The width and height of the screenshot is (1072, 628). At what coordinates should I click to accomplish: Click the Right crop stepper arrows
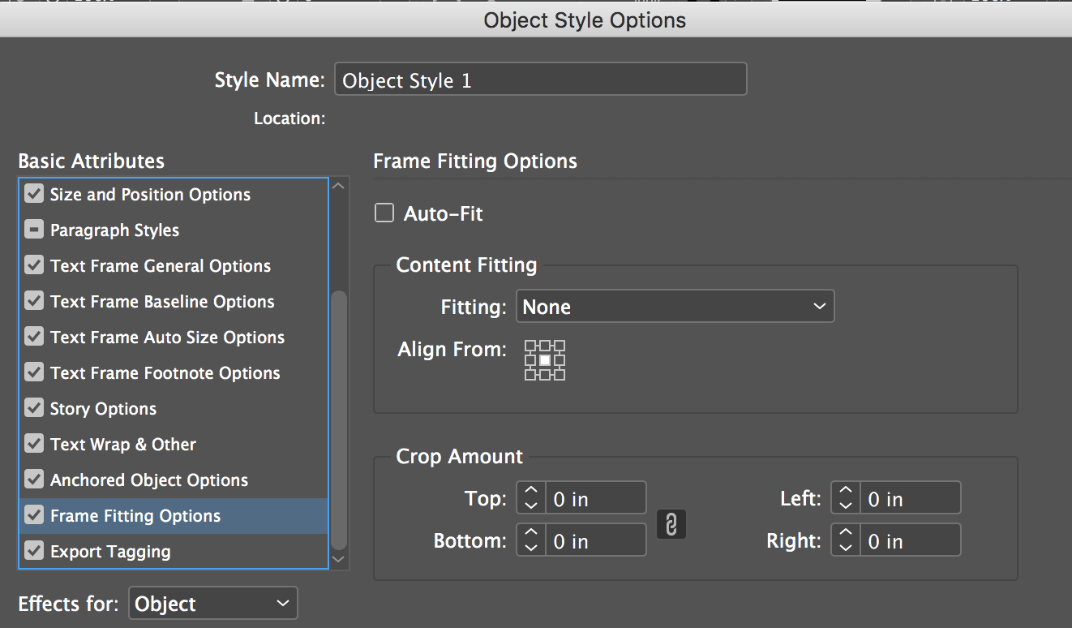coord(846,540)
